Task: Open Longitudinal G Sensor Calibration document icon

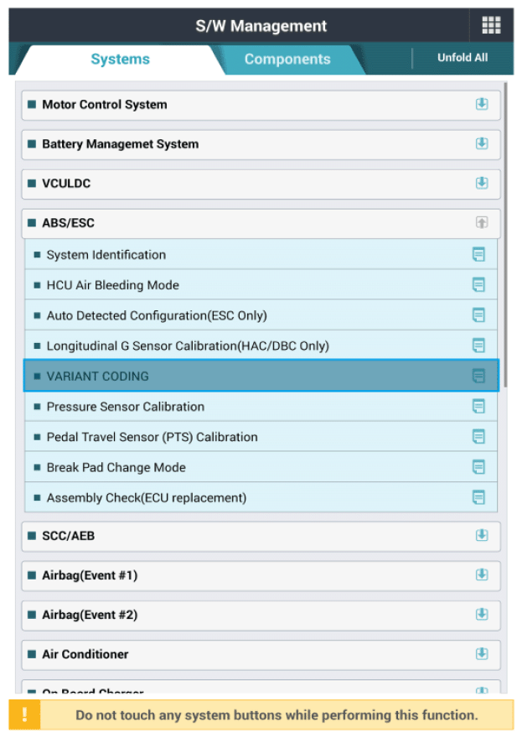Action: tap(478, 346)
